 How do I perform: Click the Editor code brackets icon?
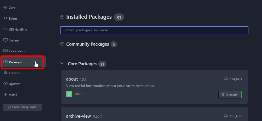point(5,18)
